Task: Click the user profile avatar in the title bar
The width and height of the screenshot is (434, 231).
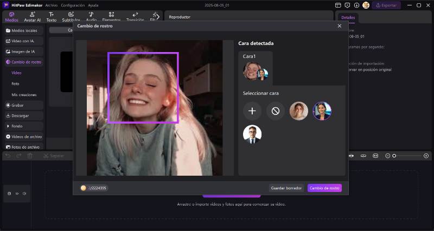Action: point(366,5)
